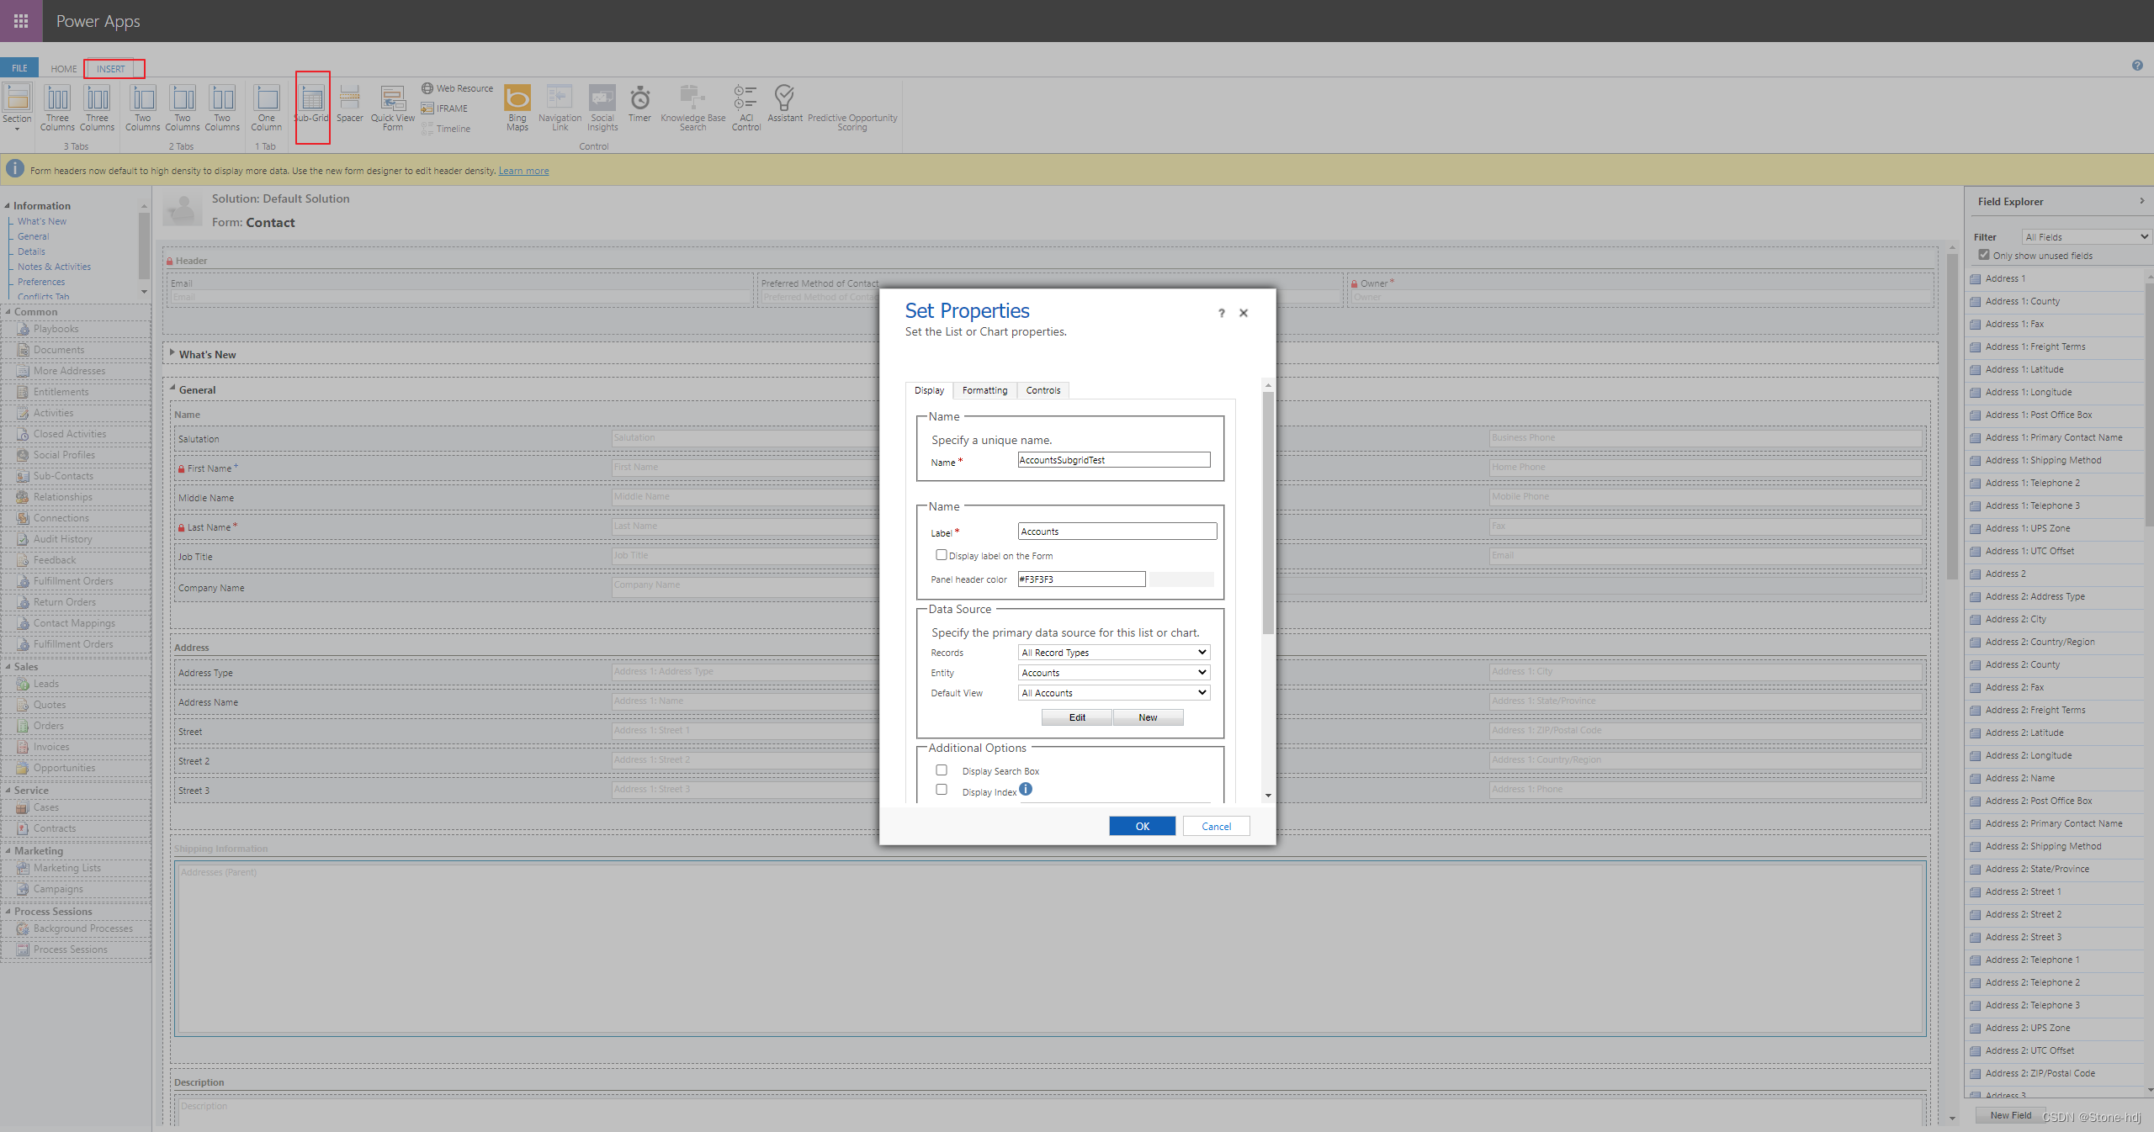Enable Display label on the Form
Screen dimensions: 2154x1132
tap(942, 555)
